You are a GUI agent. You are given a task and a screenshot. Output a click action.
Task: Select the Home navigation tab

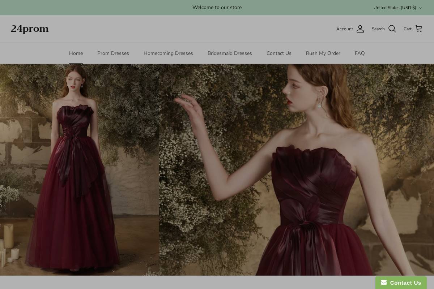tap(76, 53)
